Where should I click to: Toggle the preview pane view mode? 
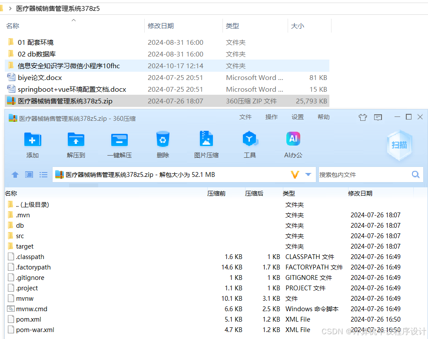click(x=29, y=174)
